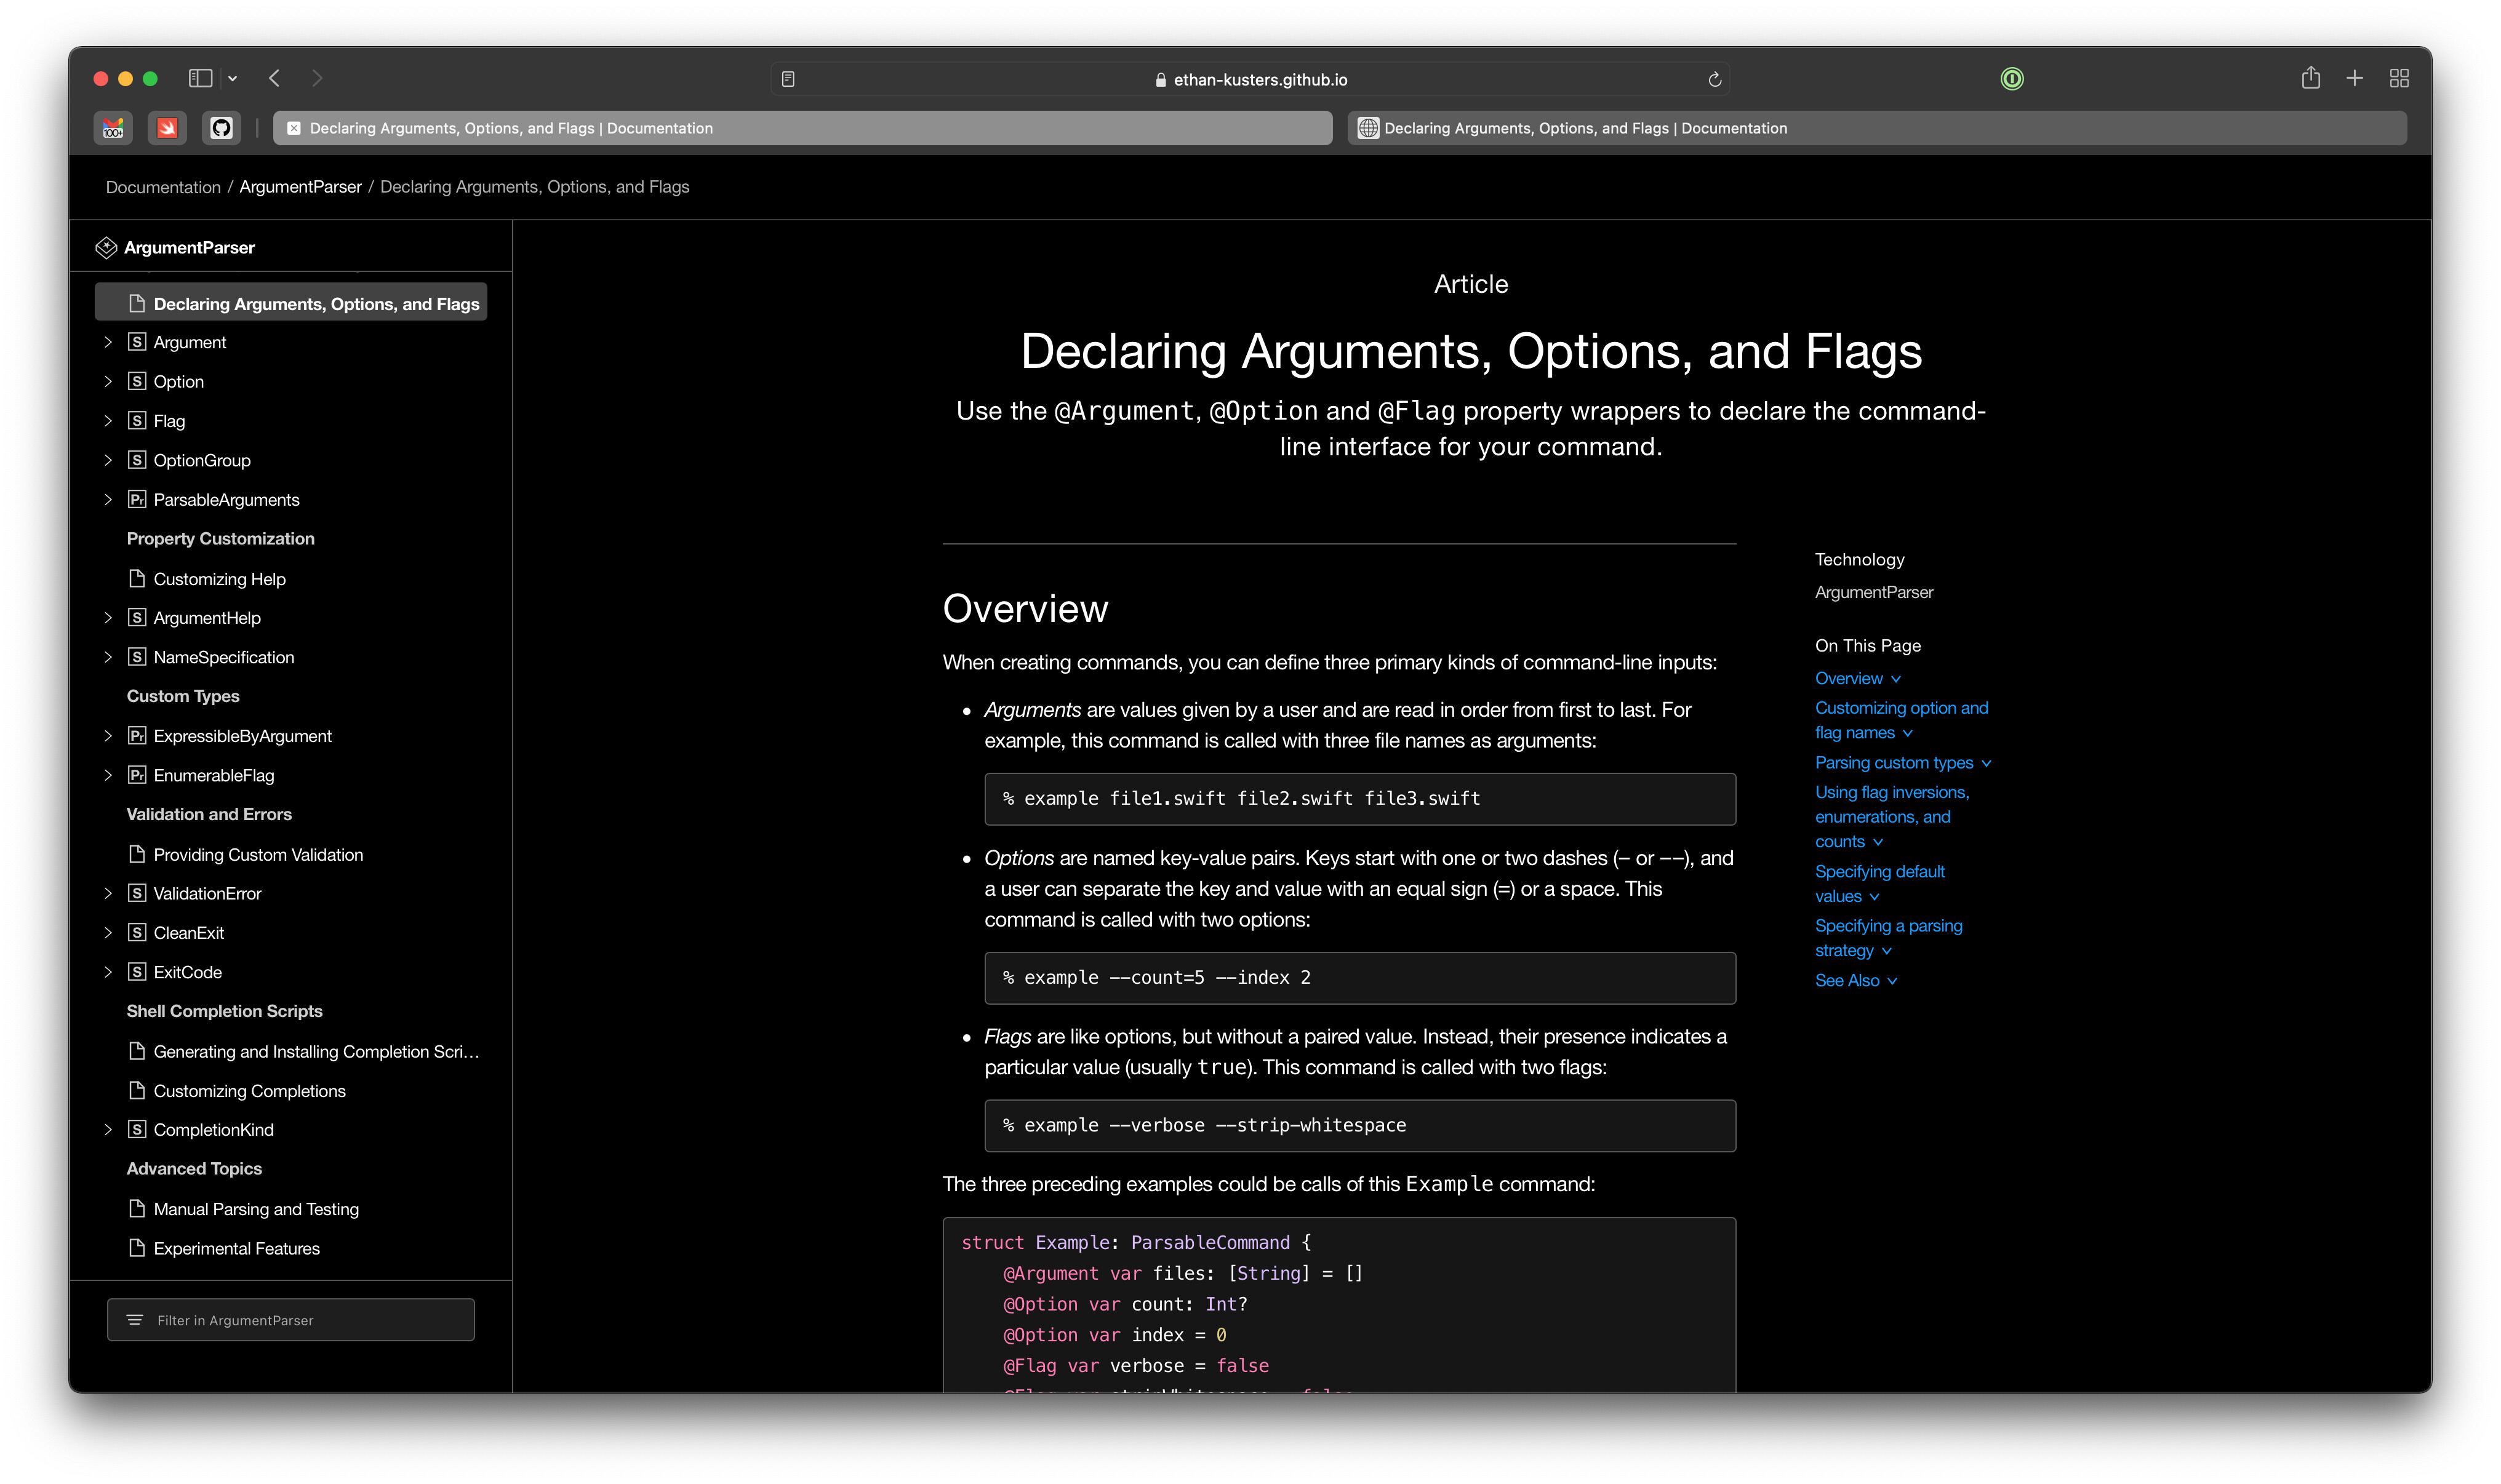Jump to Parsing custom types section
Viewport: 2501px width, 1484px height.
pos(1893,762)
